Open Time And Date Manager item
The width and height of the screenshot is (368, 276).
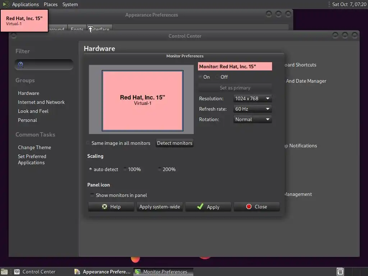306,81
